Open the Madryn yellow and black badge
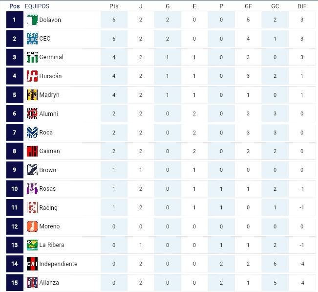The height and width of the screenshot is (292, 318). click(x=32, y=95)
